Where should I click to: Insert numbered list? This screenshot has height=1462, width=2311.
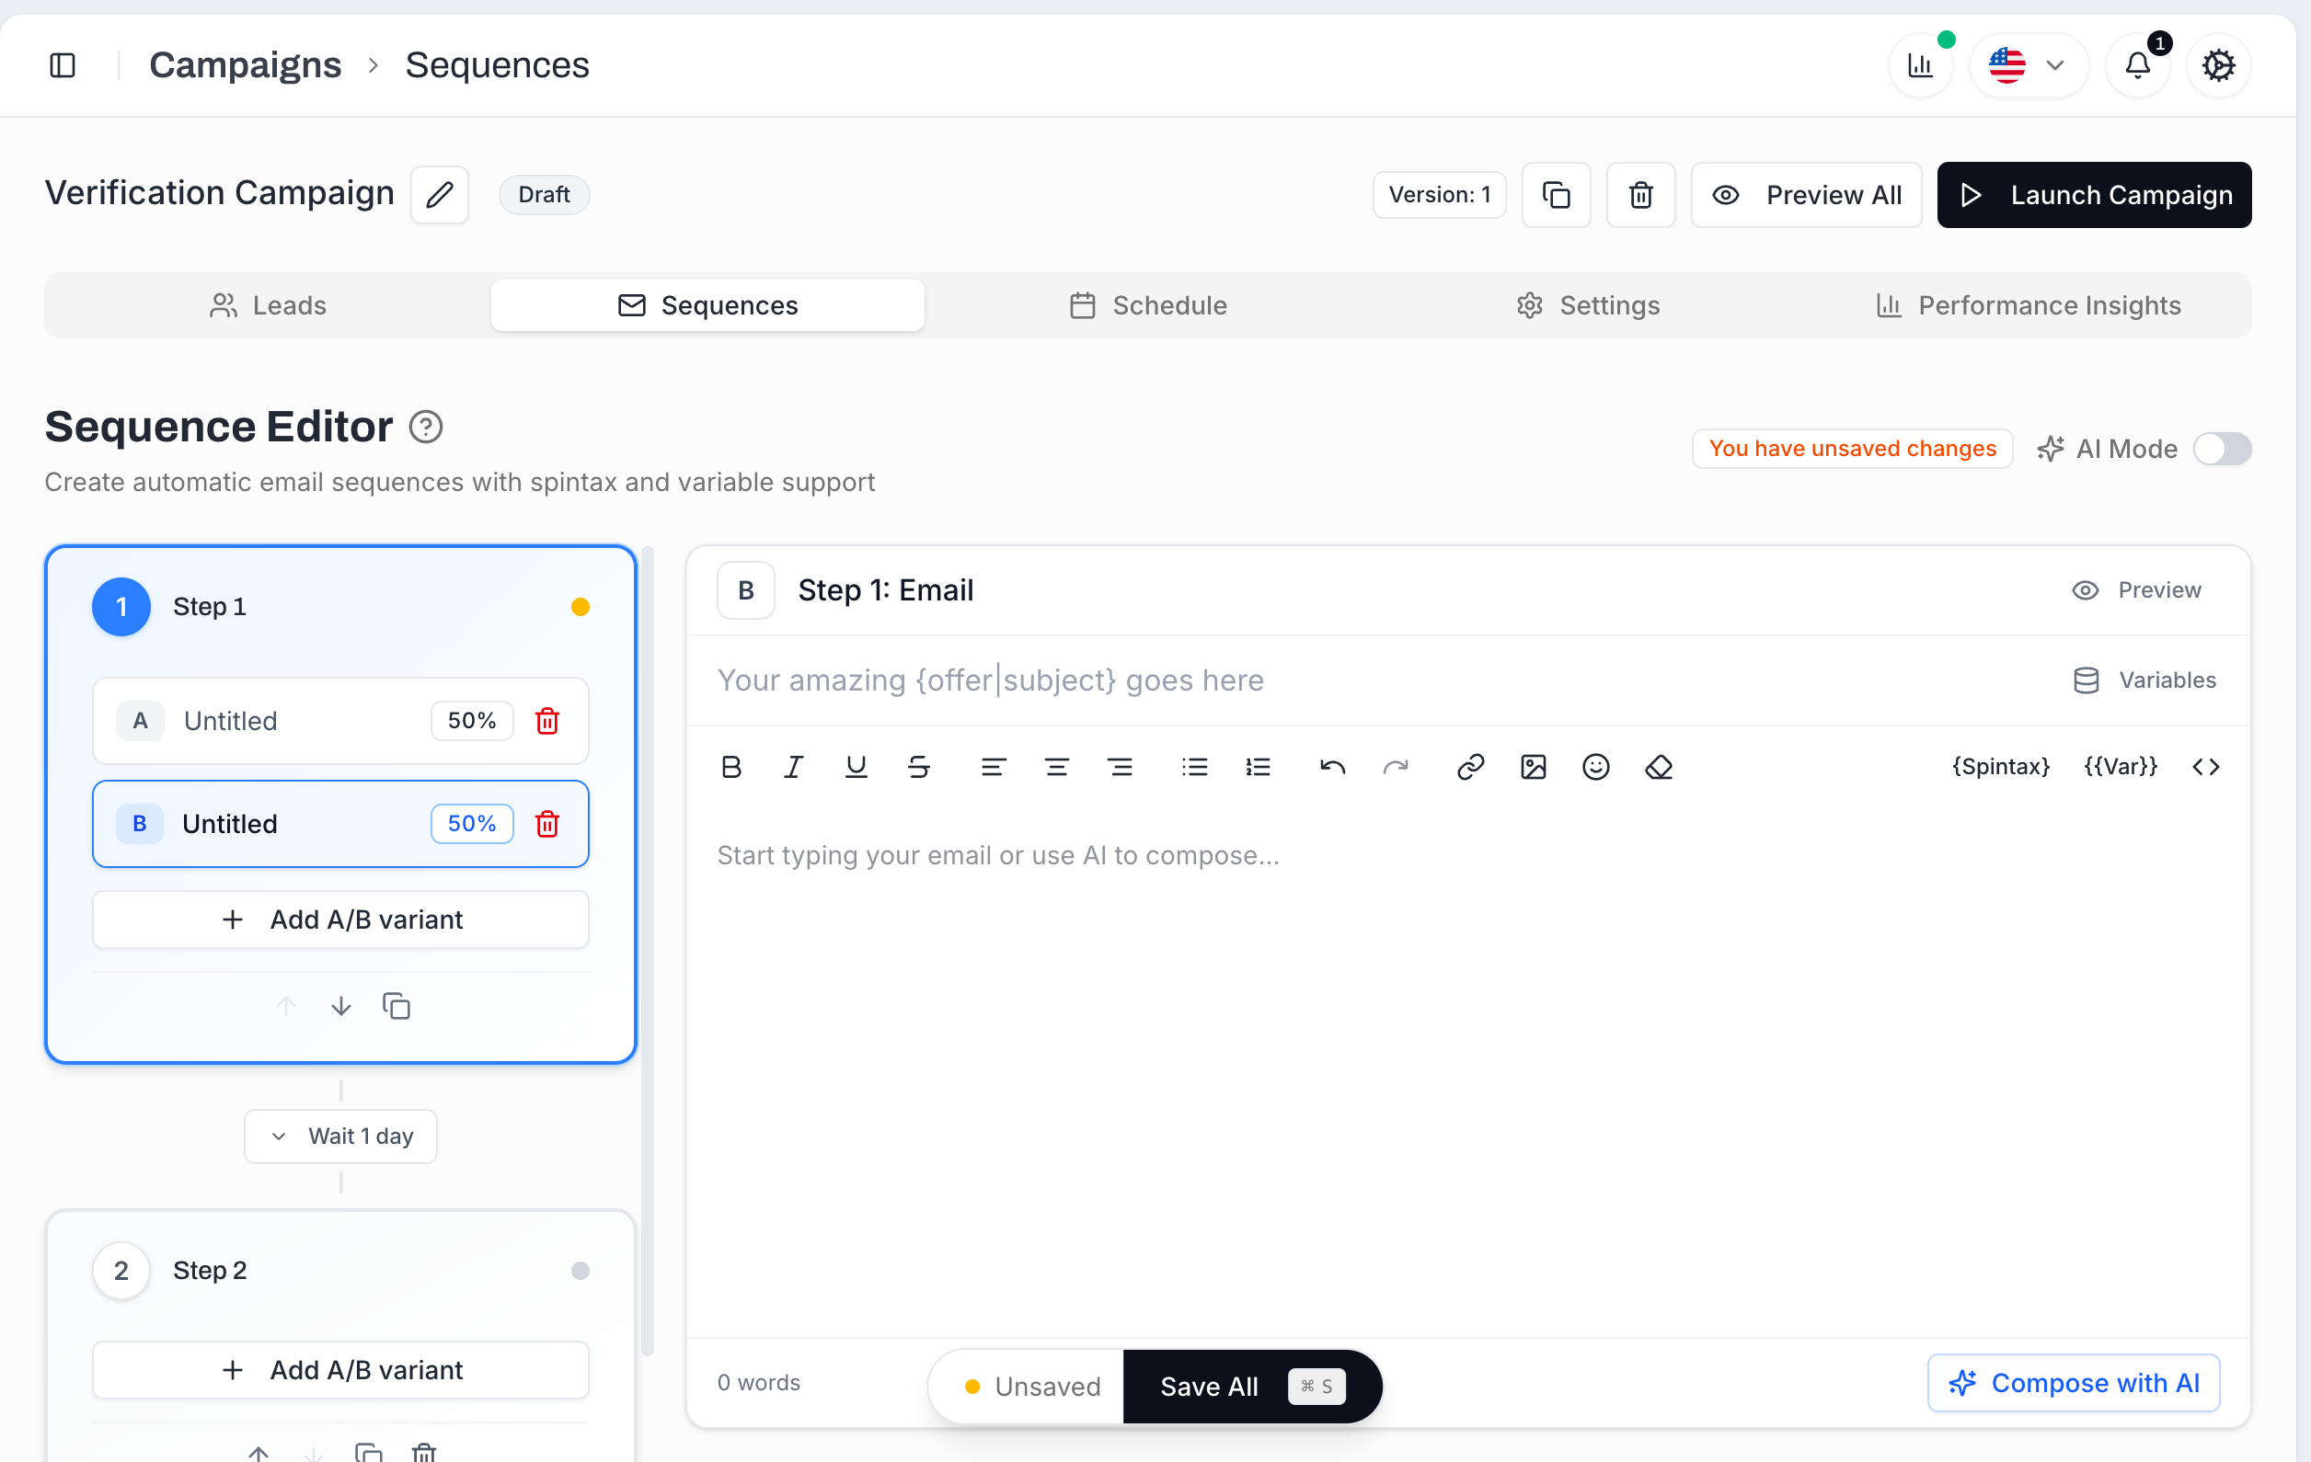(x=1259, y=767)
